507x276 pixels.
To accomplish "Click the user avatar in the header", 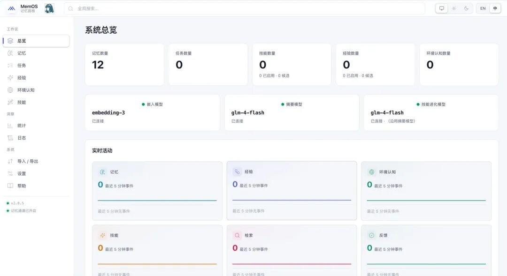I will 49,8.
